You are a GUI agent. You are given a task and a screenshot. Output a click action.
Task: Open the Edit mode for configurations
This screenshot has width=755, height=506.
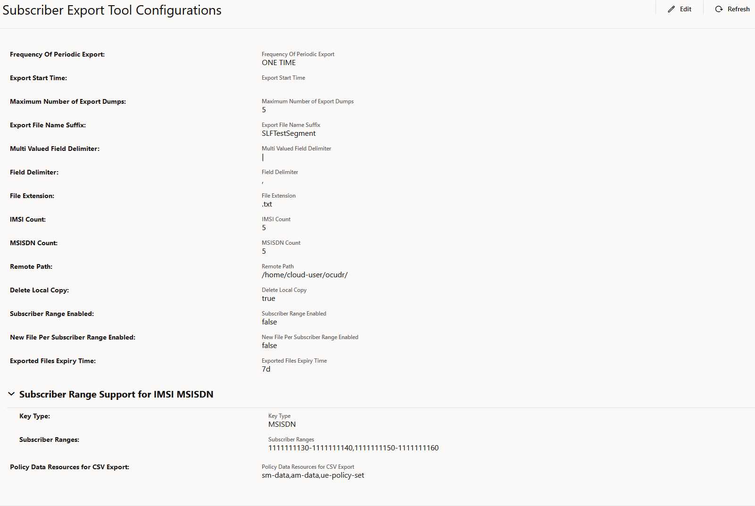680,8
